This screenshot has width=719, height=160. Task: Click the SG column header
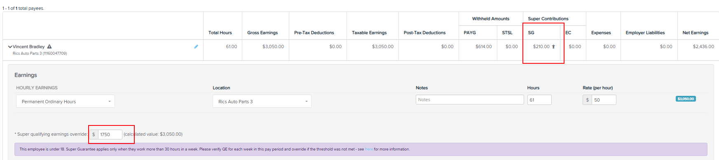click(531, 32)
